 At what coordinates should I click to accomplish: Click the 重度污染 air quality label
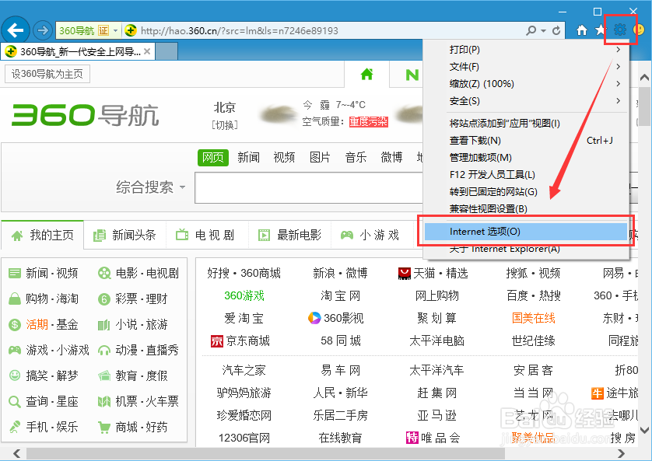click(369, 122)
